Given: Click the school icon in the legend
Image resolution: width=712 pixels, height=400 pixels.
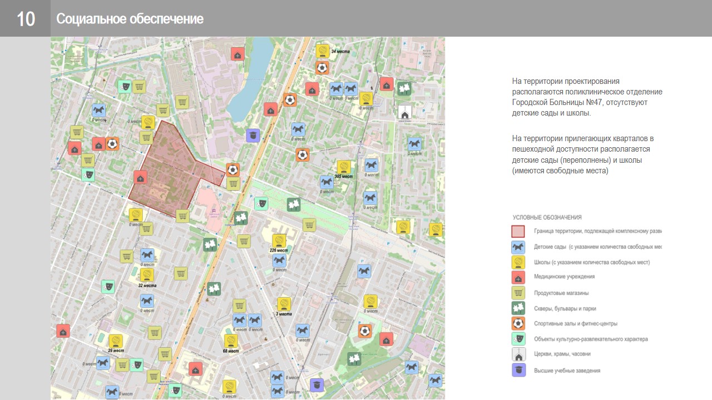Looking at the screenshot, I should pyautogui.click(x=518, y=262).
